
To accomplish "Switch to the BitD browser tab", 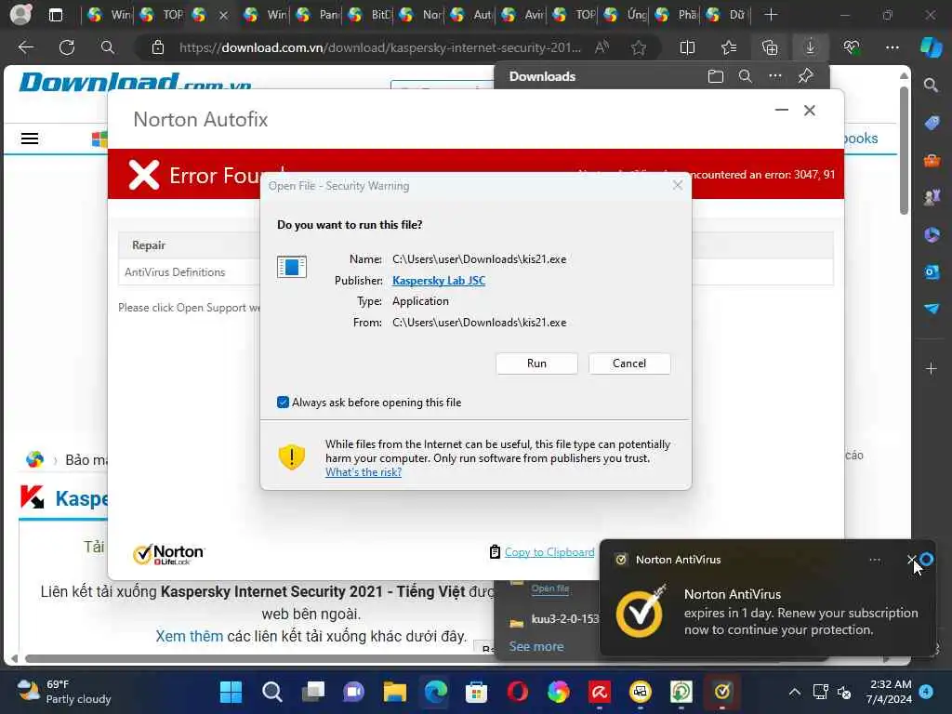I will pos(370,15).
